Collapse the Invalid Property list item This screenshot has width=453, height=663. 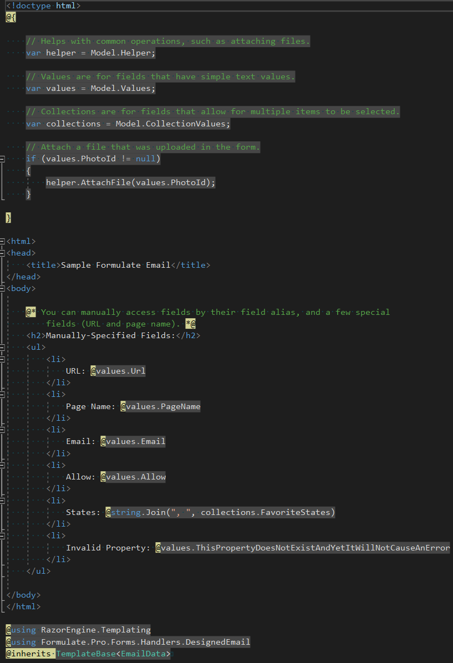tap(3, 535)
